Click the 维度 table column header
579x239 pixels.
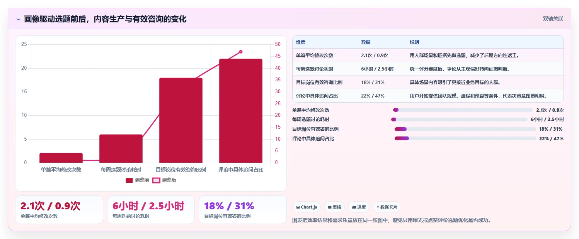click(x=301, y=42)
